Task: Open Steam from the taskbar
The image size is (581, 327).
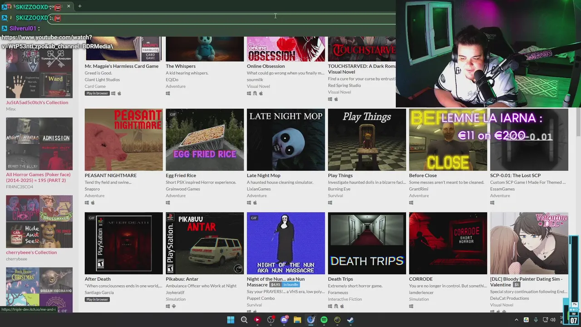Action: (x=350, y=320)
